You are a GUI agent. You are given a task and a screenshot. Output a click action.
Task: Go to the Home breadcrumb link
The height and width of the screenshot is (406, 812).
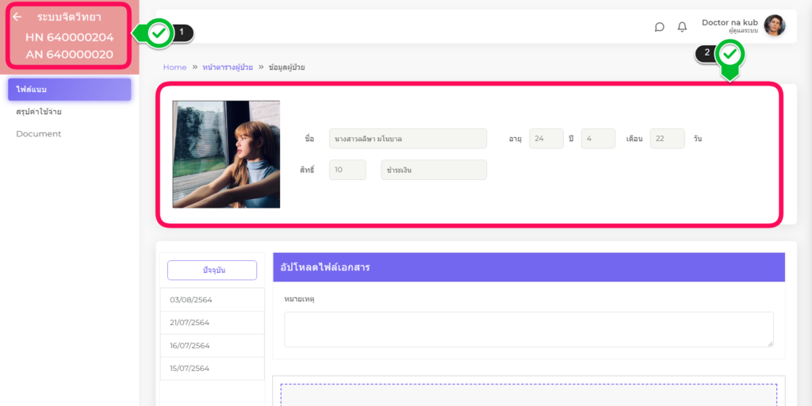pyautogui.click(x=174, y=67)
